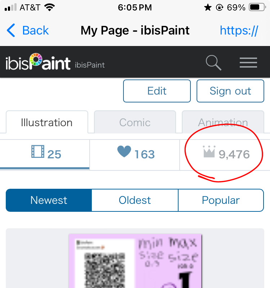Tap the https:// link

click(x=239, y=31)
